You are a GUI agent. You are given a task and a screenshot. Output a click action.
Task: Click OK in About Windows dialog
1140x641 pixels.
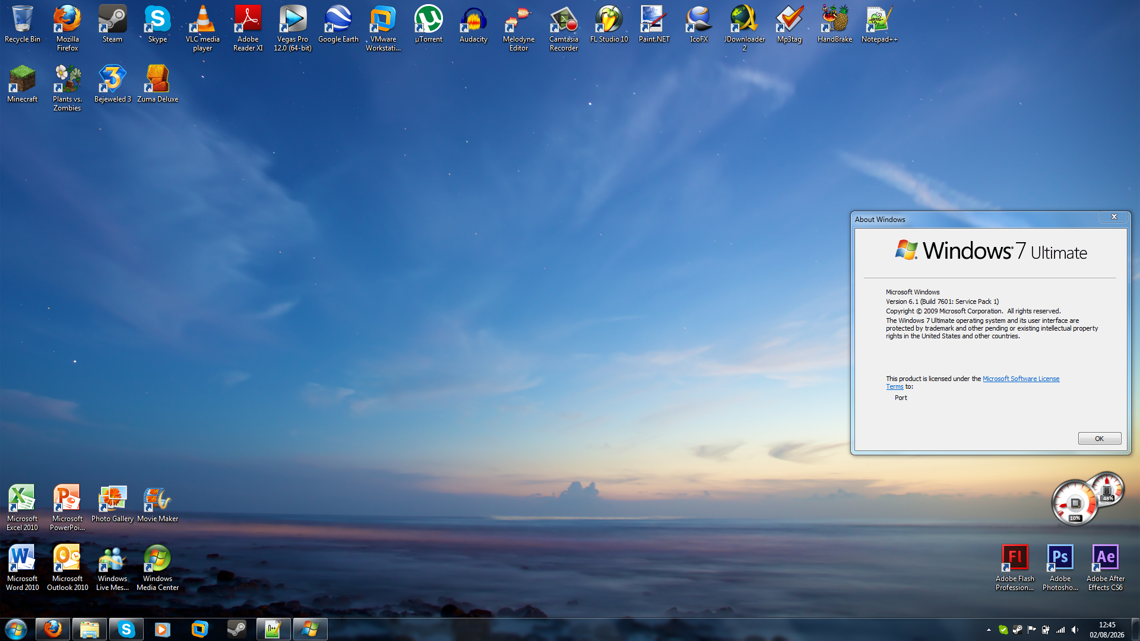point(1100,439)
